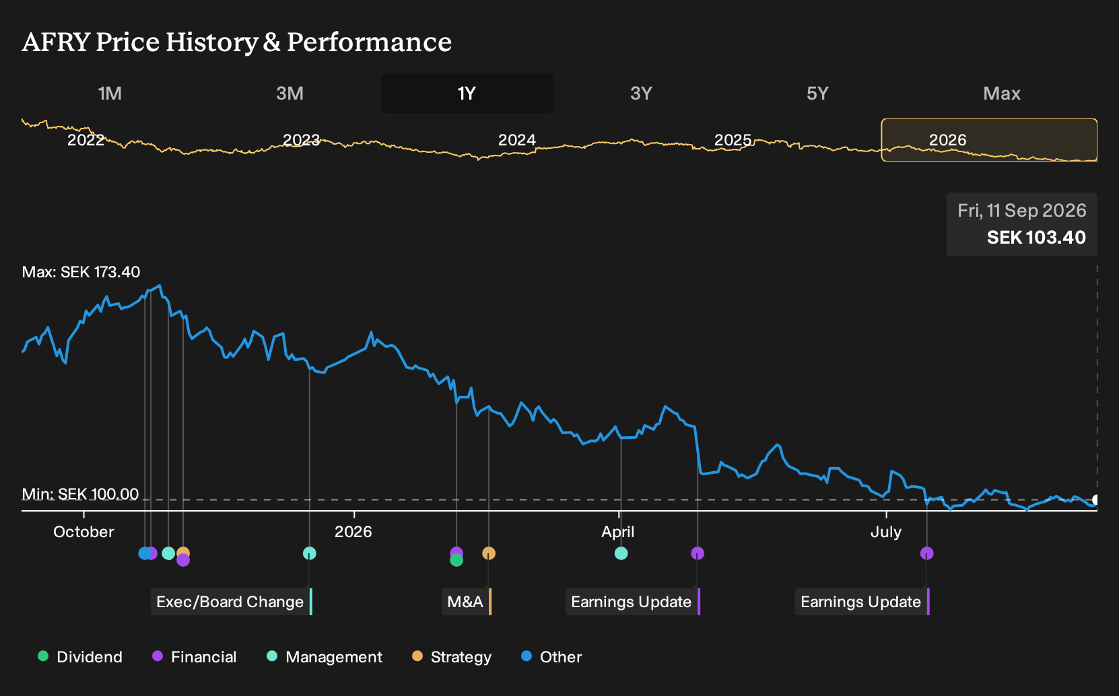Toggle the Dividend legend filter

[80, 657]
